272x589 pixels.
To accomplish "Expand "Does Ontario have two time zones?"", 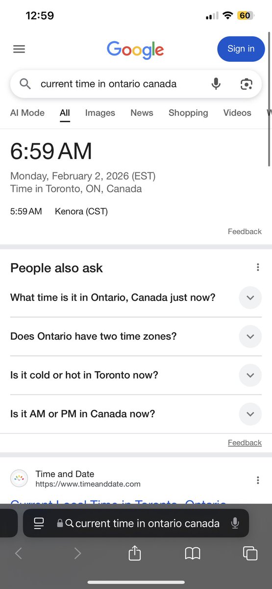I will 136,336.
